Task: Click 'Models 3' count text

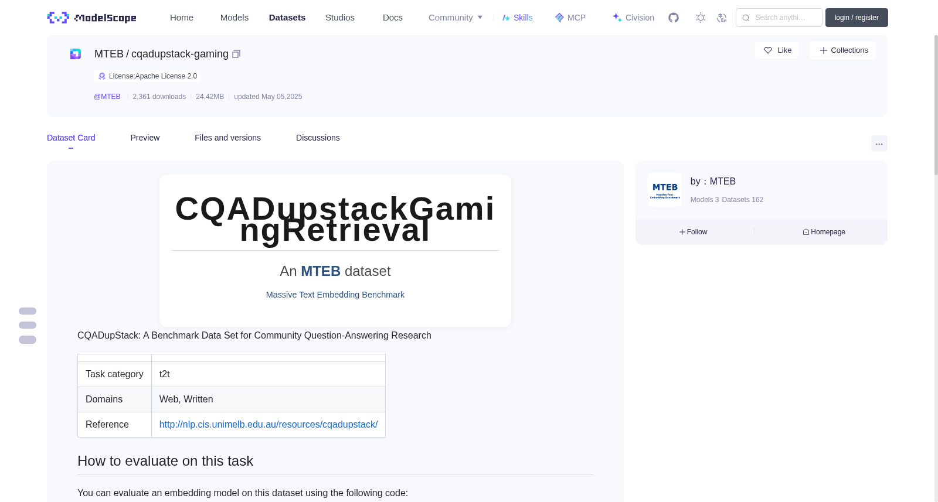Action: tap(705, 200)
